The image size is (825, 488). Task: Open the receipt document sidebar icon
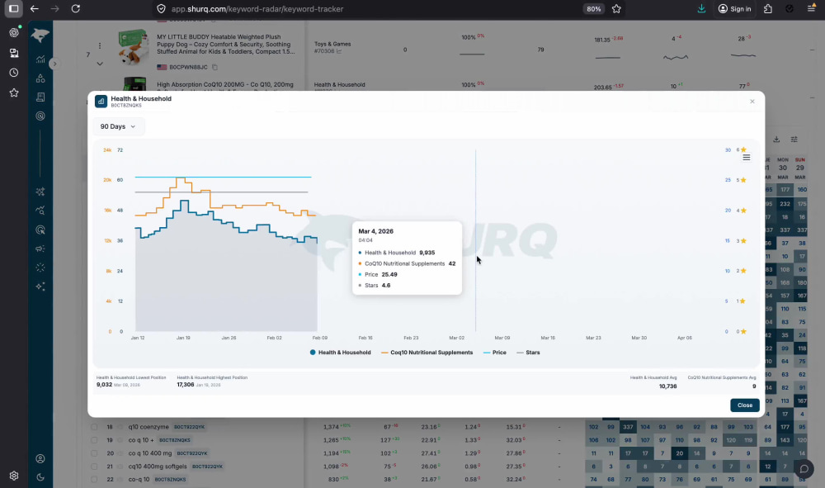(x=40, y=97)
